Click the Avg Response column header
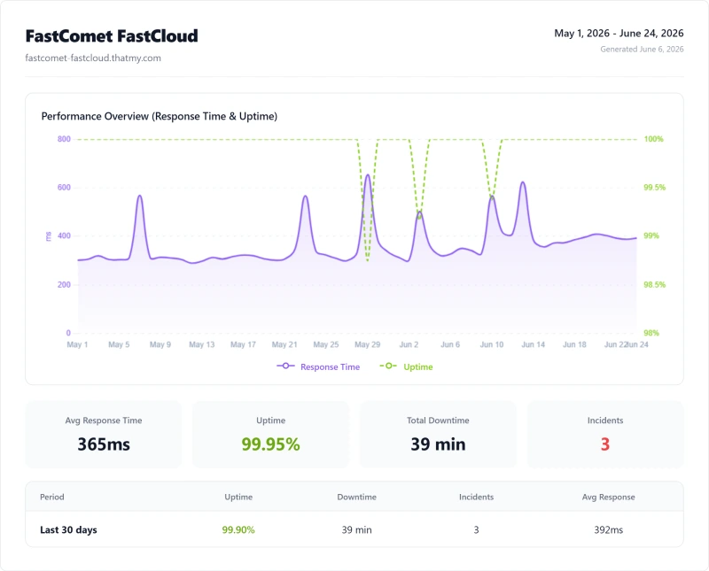Image resolution: width=709 pixels, height=571 pixels. (x=608, y=497)
